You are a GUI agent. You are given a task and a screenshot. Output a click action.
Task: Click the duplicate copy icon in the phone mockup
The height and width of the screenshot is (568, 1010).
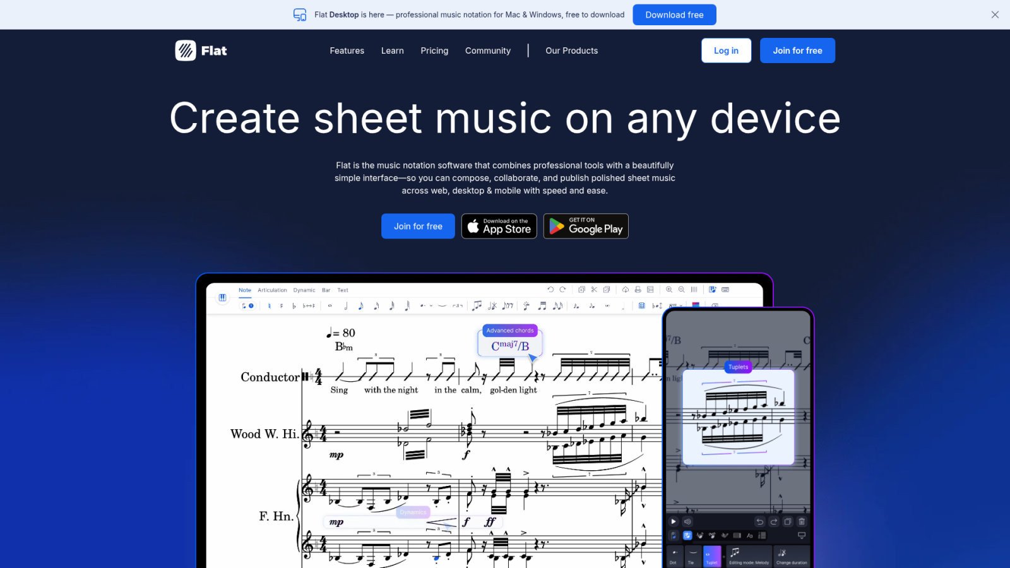788,522
